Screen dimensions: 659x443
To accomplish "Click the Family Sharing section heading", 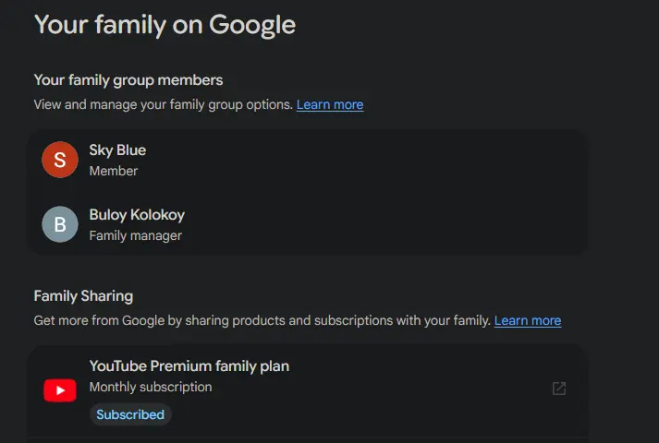I will click(x=83, y=296).
